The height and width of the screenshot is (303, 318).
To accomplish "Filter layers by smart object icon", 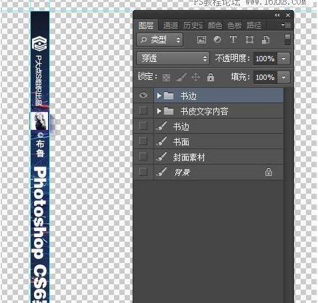I will tap(266, 40).
